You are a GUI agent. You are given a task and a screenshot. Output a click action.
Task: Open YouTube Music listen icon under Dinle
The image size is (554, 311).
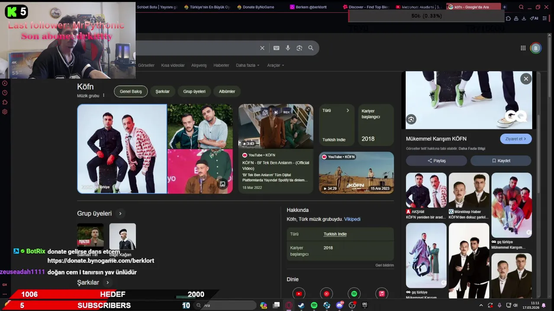point(326,294)
